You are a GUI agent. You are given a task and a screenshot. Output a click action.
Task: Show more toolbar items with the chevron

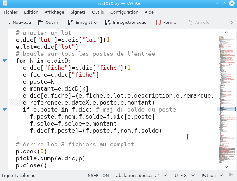point(232,23)
